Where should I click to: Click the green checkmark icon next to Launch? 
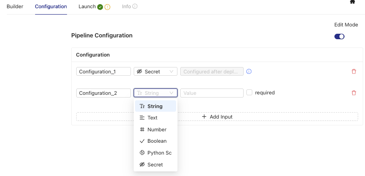click(x=100, y=7)
